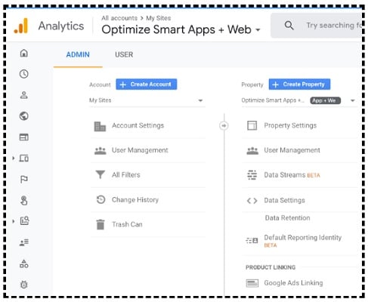This screenshot has width=368, height=302.
Task: Click the Analytics logo icon
Action: click(21, 26)
